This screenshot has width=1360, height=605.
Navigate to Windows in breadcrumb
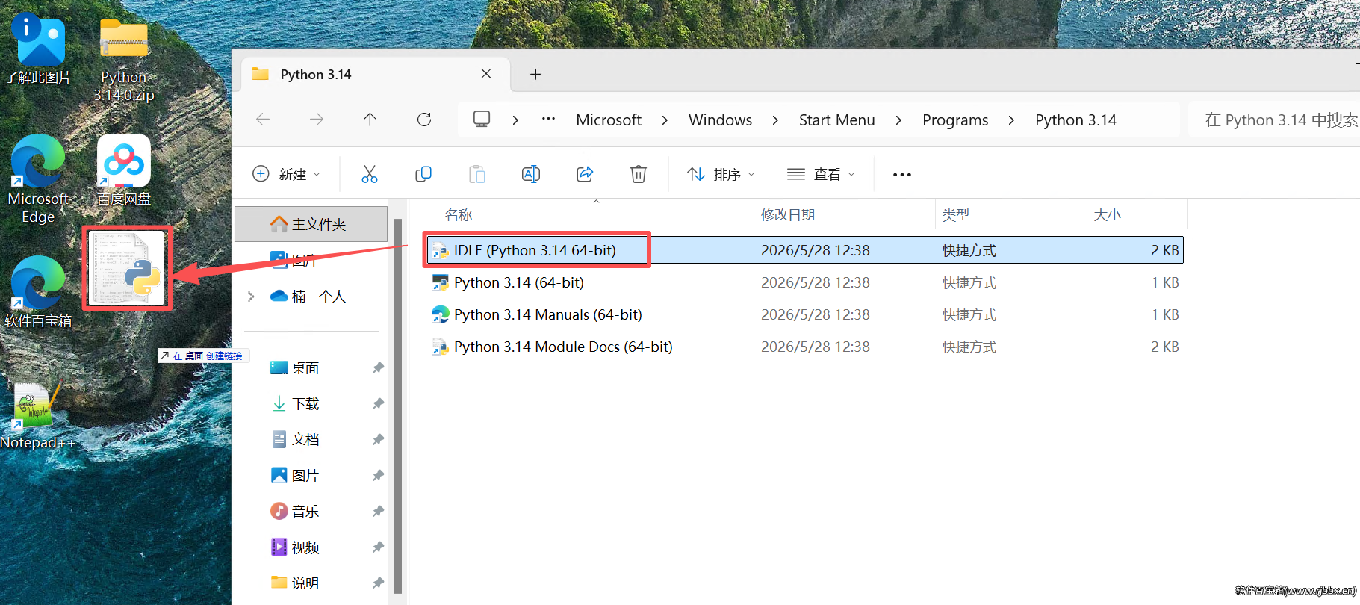(x=720, y=120)
